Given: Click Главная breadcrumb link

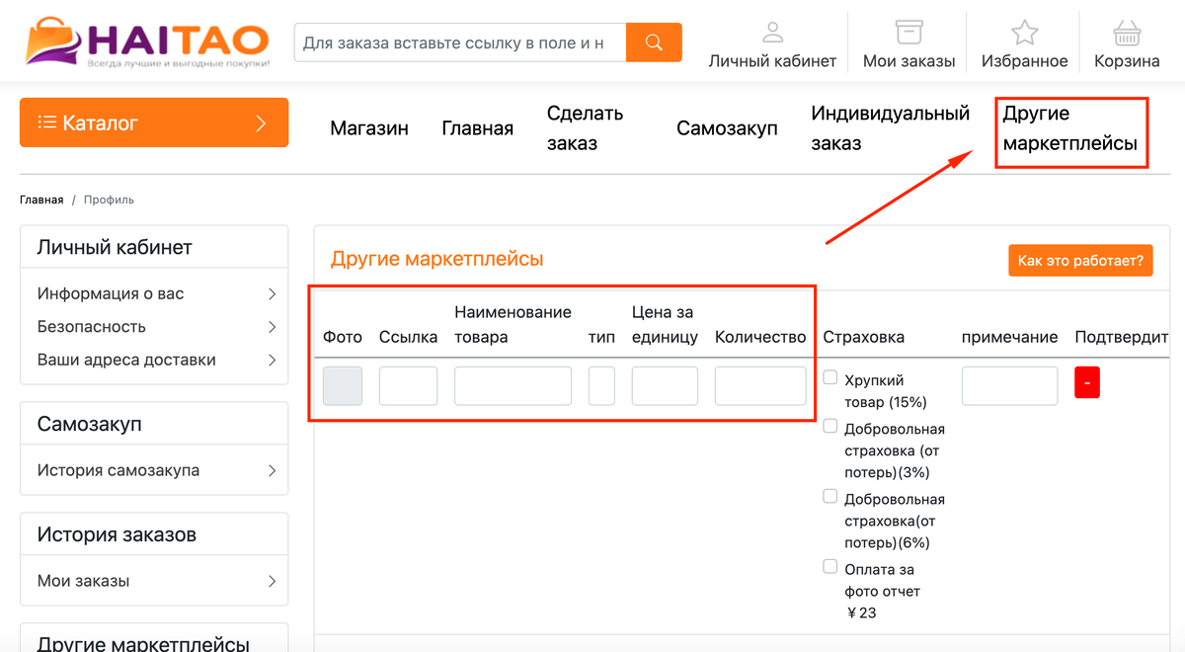Looking at the screenshot, I should [x=41, y=200].
